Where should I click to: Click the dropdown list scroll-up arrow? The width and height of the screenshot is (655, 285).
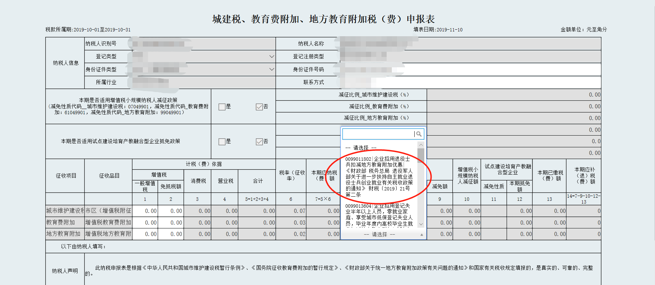tap(421, 145)
